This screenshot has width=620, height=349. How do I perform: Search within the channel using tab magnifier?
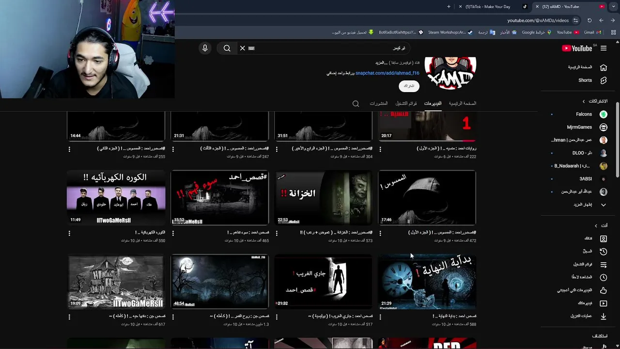(x=356, y=104)
